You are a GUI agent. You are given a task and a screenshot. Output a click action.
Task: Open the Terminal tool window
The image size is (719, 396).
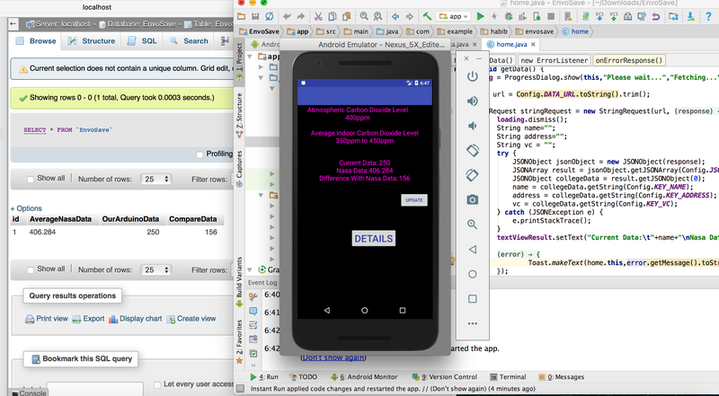point(508,377)
